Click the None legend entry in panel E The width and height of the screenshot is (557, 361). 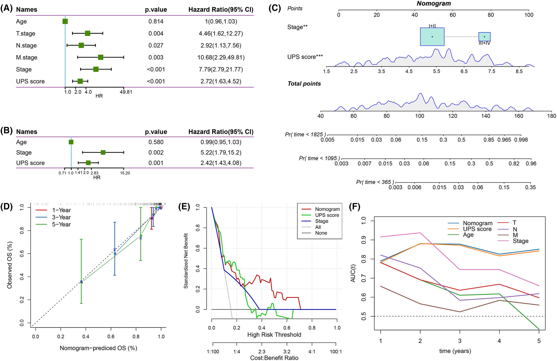point(314,233)
